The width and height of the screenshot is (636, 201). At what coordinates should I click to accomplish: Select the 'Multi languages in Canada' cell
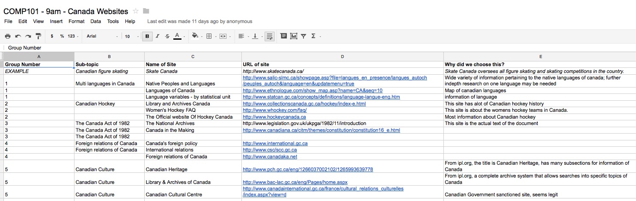(x=109, y=81)
